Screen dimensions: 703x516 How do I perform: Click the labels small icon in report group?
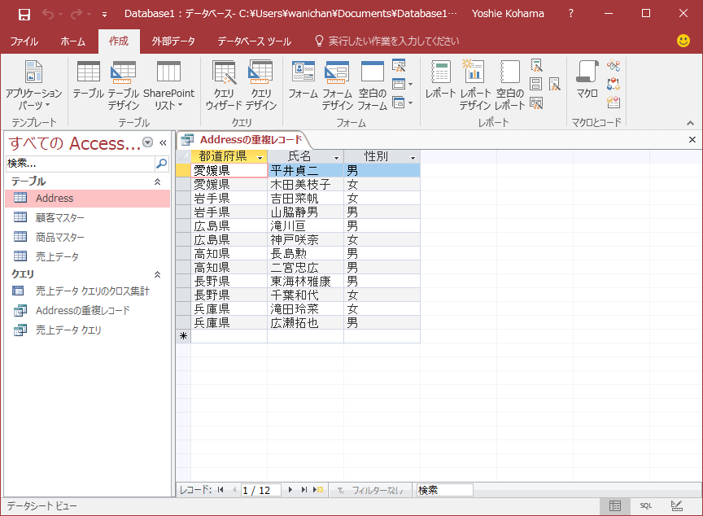coord(535,84)
